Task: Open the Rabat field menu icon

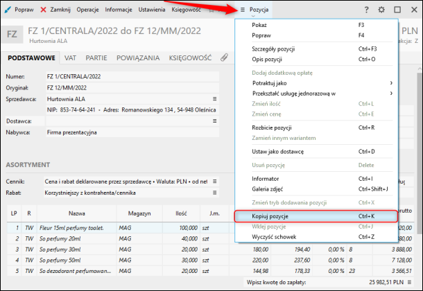Action: click(x=215, y=193)
